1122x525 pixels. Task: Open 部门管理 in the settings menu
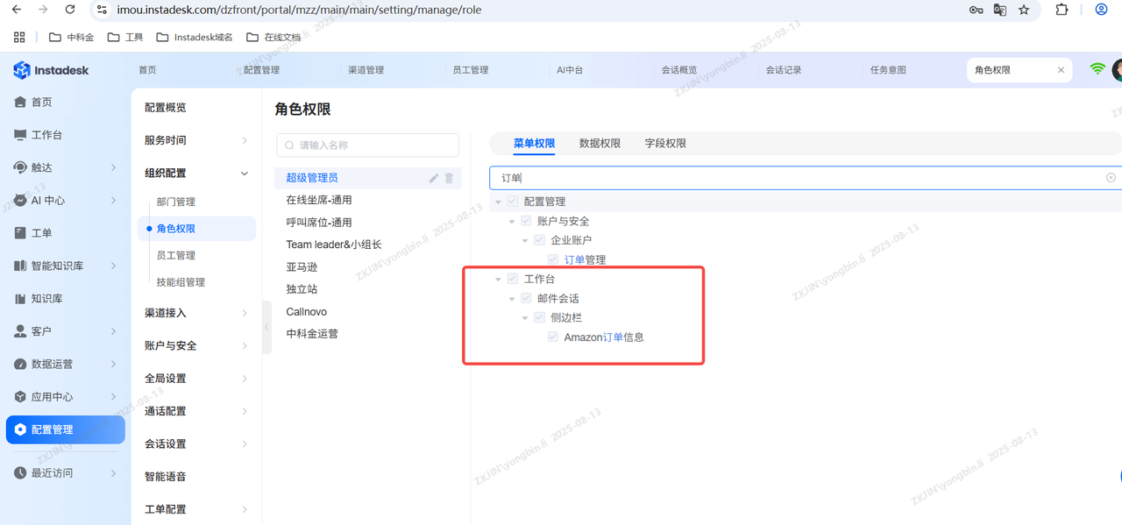tap(176, 202)
